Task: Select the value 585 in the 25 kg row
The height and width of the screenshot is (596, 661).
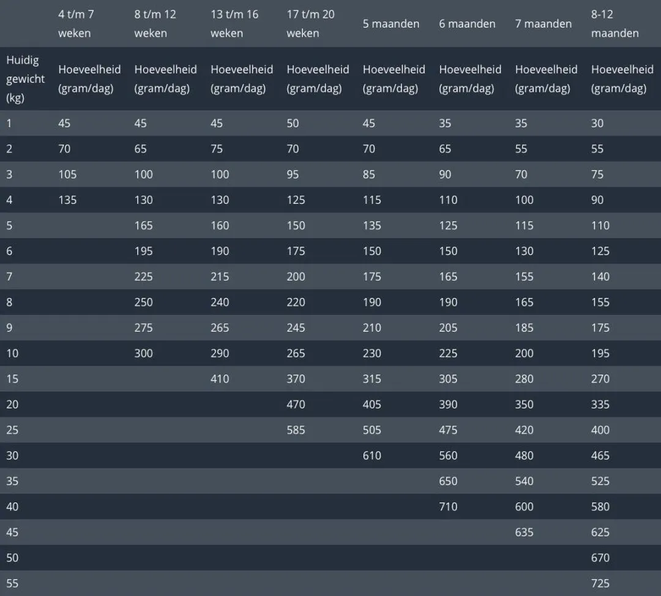Action: (x=296, y=430)
